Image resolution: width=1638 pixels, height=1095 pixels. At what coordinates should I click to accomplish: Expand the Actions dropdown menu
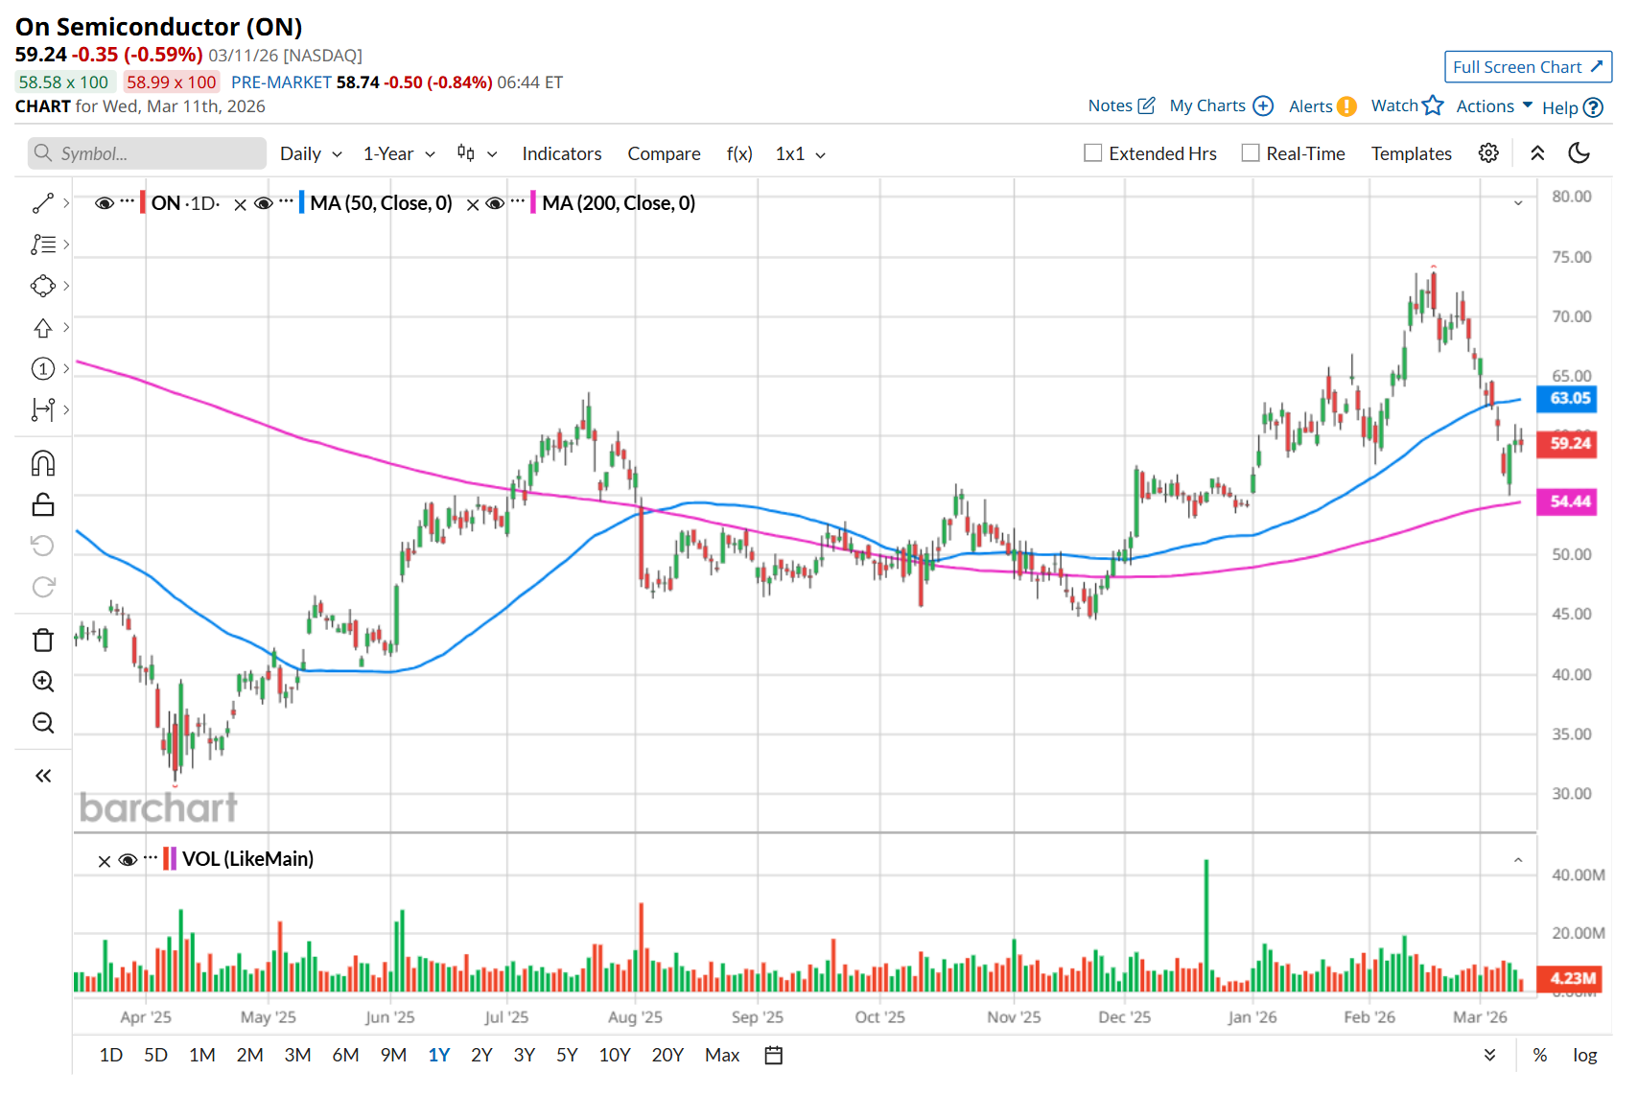click(x=1494, y=106)
